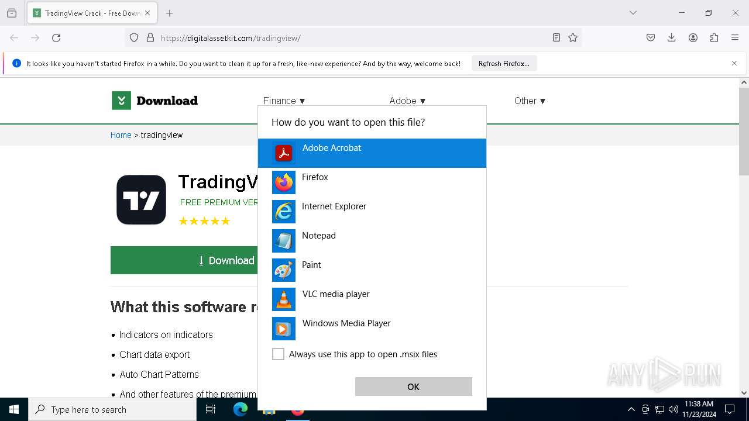This screenshot has height=421, width=749.
Task: Open the extensions puzzle icon
Action: pos(714,38)
